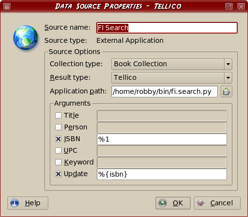Open the application path file browser icon

tap(227, 91)
